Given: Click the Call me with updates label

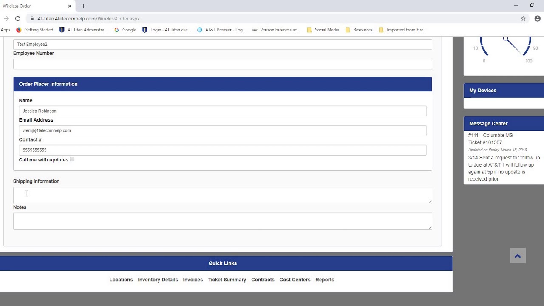Looking at the screenshot, I should (x=43, y=160).
